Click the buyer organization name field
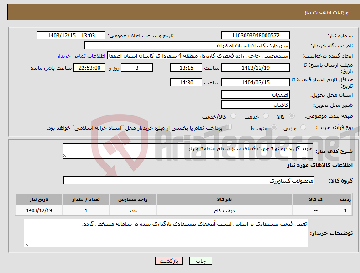This screenshot has height=273, width=360. click(x=187, y=45)
